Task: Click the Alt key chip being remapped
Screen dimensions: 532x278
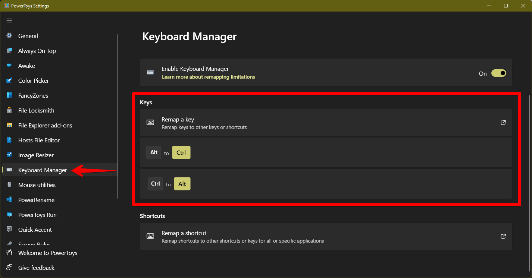Action: click(154, 152)
